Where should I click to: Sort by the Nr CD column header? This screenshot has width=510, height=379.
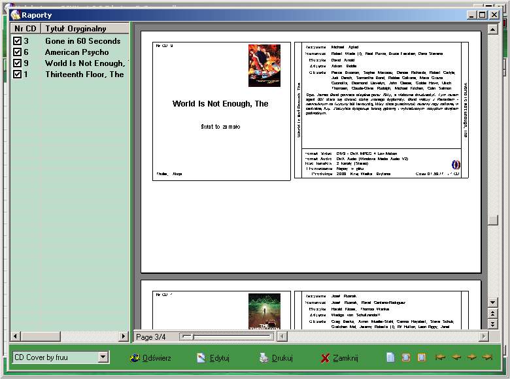tap(26, 29)
